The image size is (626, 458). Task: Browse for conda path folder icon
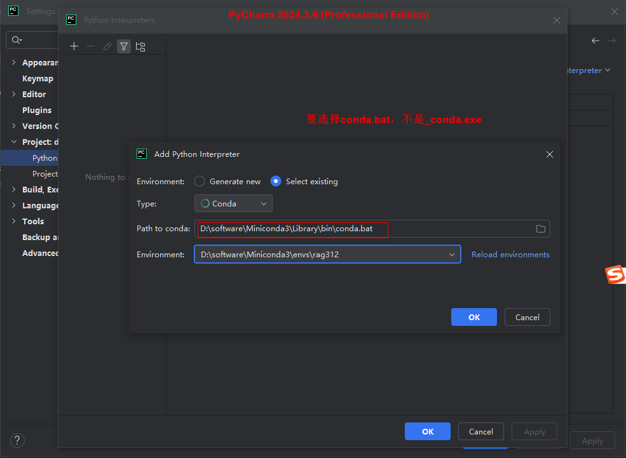(541, 229)
